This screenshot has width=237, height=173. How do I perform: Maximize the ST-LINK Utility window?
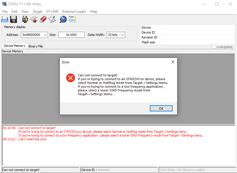(x=217, y=4)
